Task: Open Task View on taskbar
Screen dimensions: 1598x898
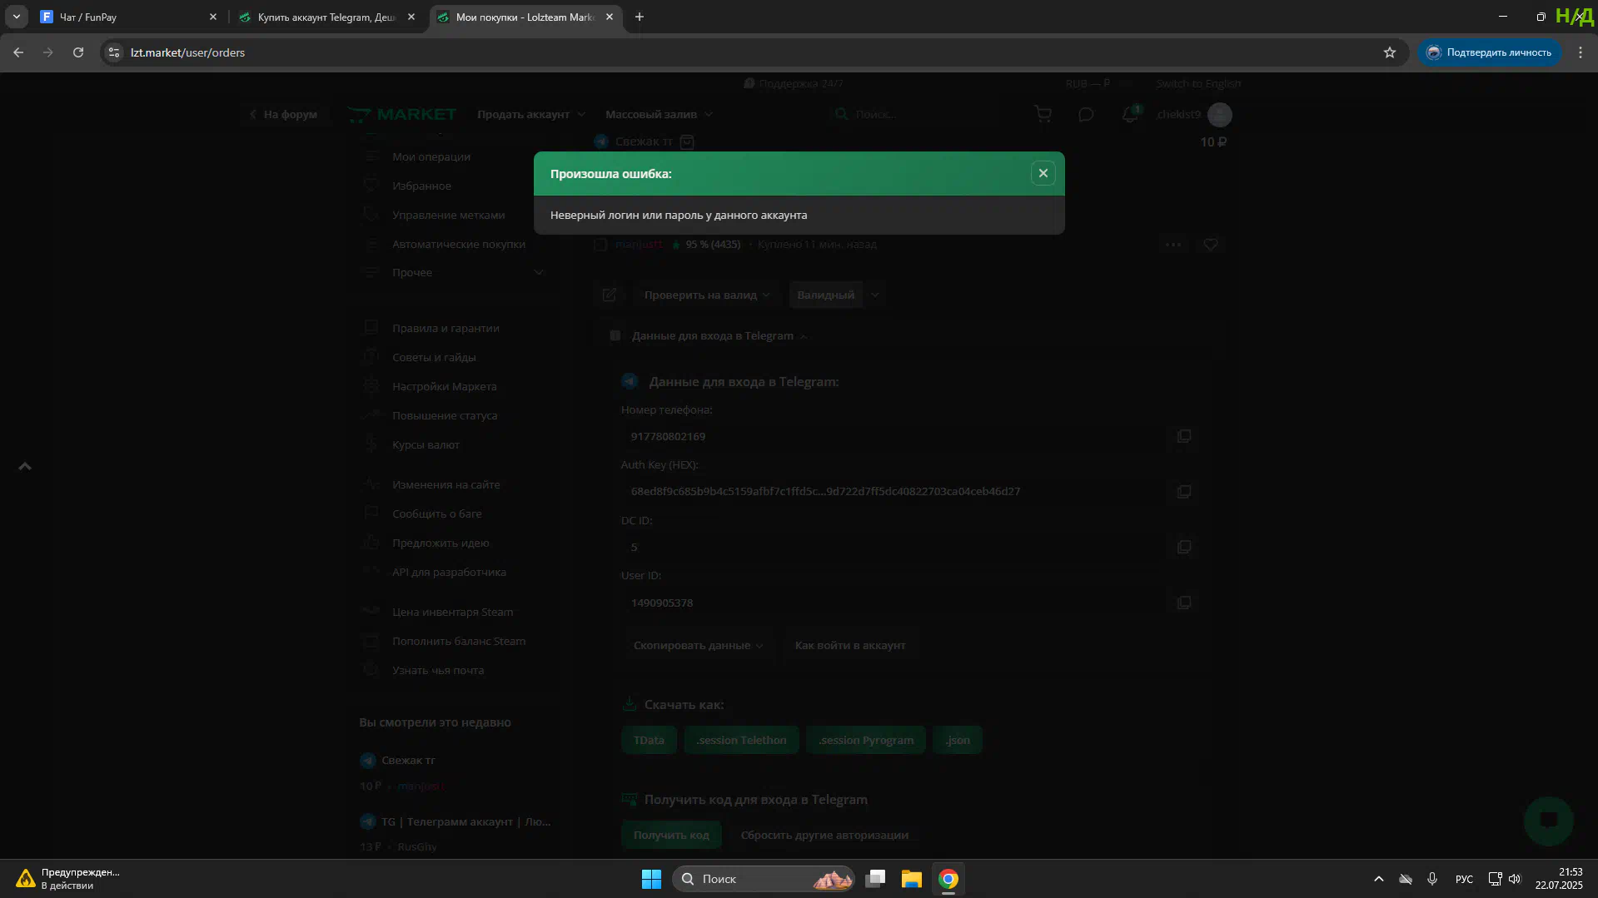Action: (x=874, y=879)
